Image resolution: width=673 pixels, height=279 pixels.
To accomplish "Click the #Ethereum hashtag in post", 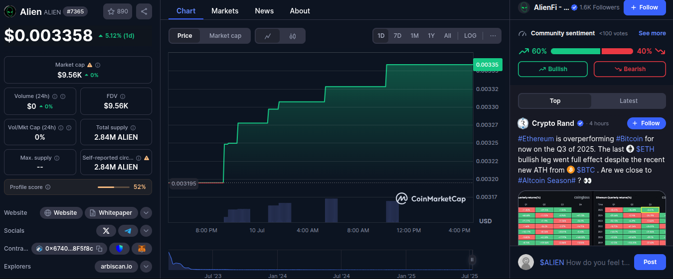I will (x=536, y=139).
